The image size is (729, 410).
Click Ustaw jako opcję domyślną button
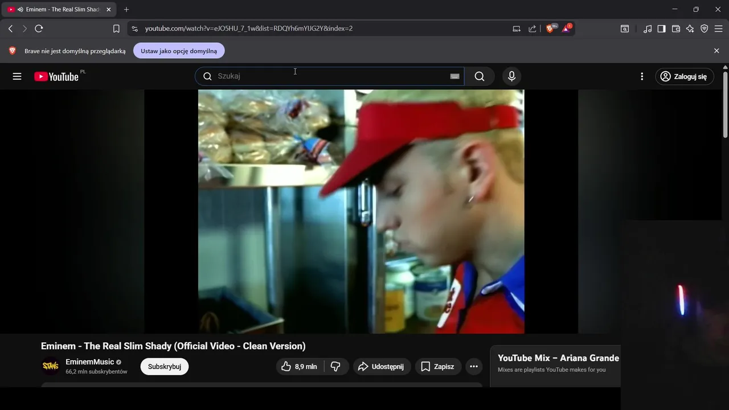(x=179, y=51)
